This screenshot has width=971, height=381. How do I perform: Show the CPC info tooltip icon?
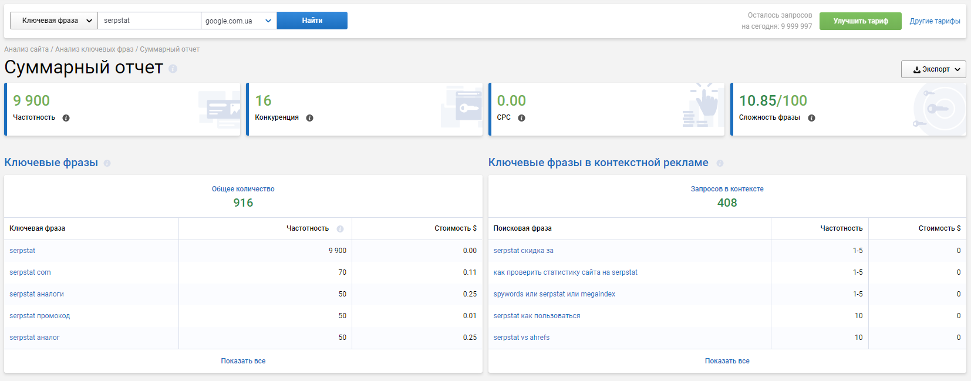coord(521,118)
